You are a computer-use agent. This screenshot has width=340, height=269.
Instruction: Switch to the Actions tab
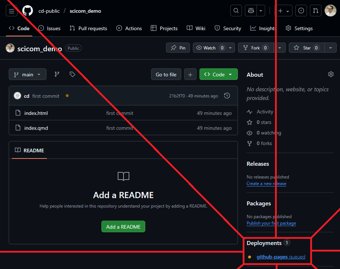pos(129,28)
